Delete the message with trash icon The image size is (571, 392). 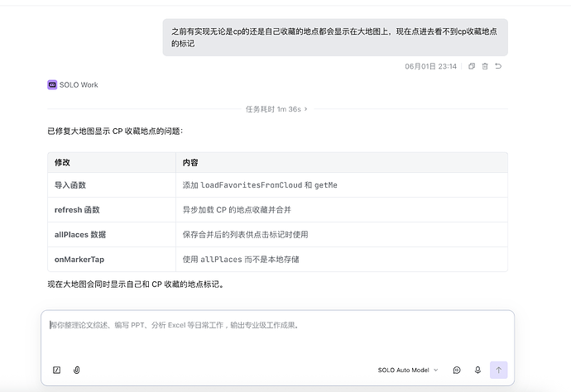pyautogui.click(x=485, y=66)
